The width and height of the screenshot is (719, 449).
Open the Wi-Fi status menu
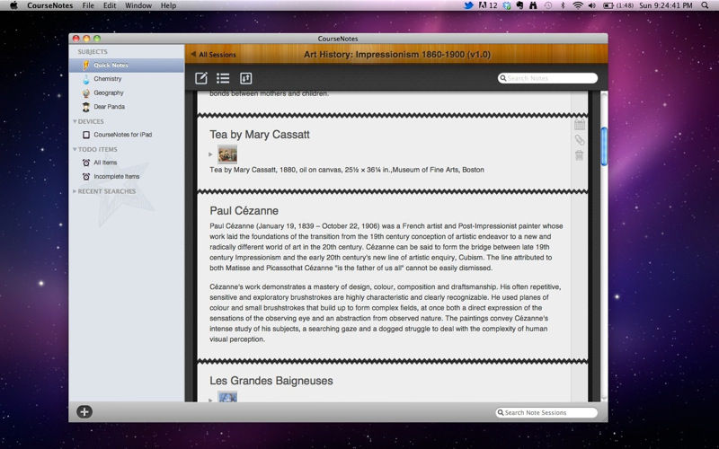578,5
